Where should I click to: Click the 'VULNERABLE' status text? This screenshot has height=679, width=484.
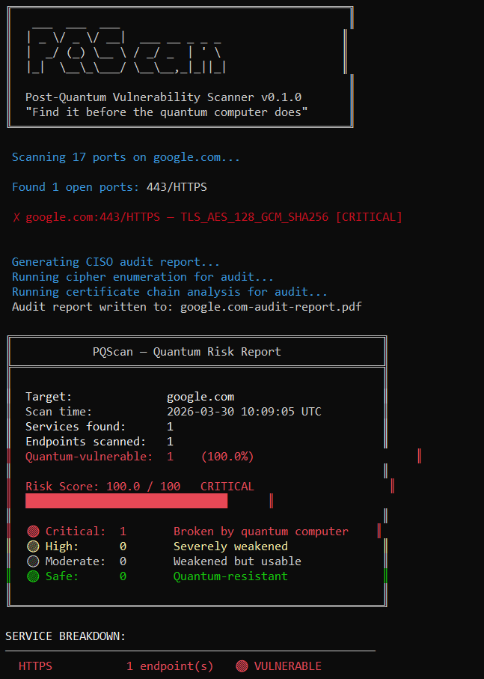point(287,666)
